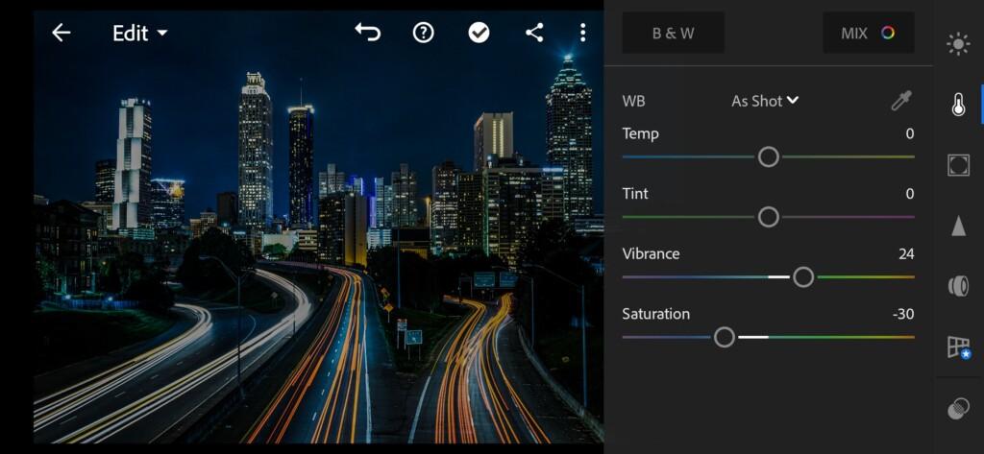Open the Light panel sun icon
Viewport: 984px width, 454px height.
tap(958, 44)
